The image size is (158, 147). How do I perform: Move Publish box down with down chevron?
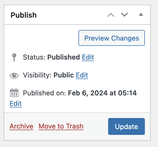pos(124,15)
